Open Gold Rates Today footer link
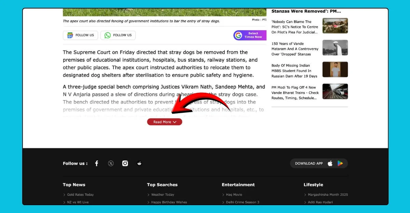The height and width of the screenshot is (213, 410). coord(80,195)
